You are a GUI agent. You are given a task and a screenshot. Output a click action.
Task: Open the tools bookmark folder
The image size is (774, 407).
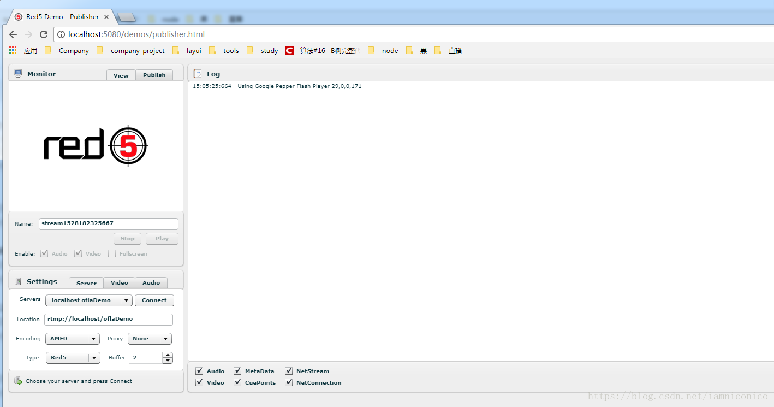(223, 50)
